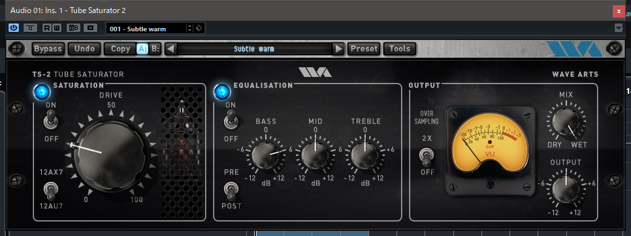Click the Treble EQ knob
The height and width of the screenshot is (236, 631).
tap(364, 156)
